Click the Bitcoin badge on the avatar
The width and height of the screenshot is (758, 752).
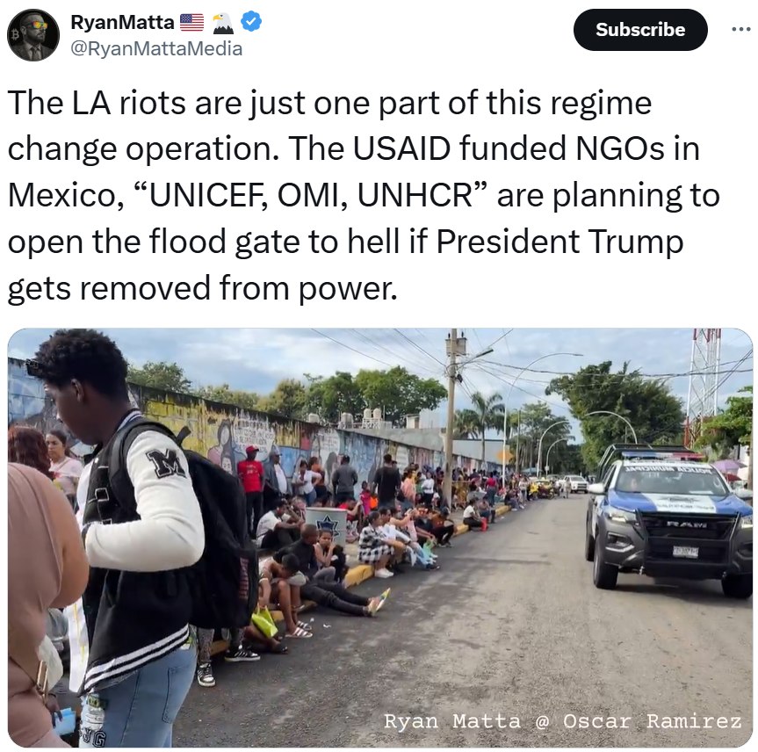14,35
